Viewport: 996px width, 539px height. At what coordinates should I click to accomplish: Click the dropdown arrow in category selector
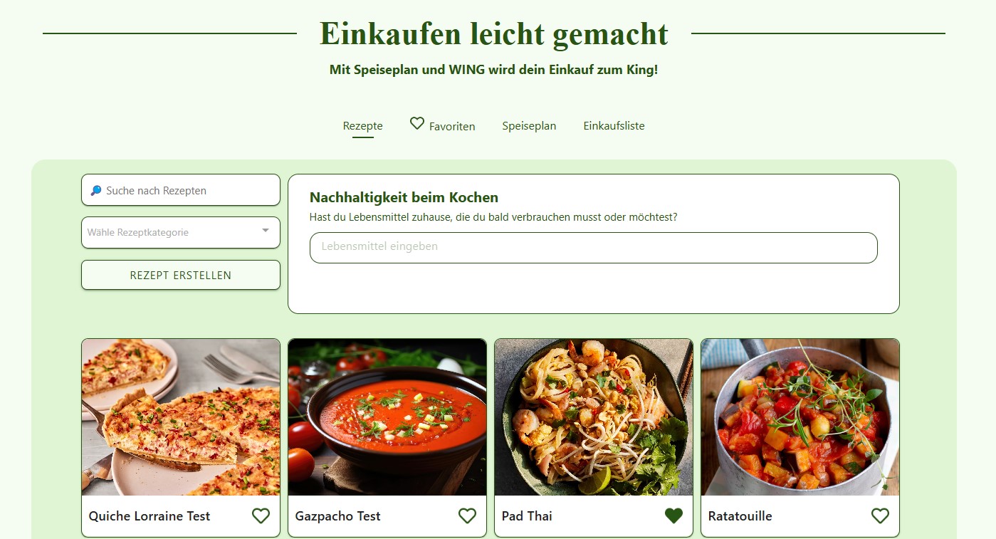(x=266, y=231)
